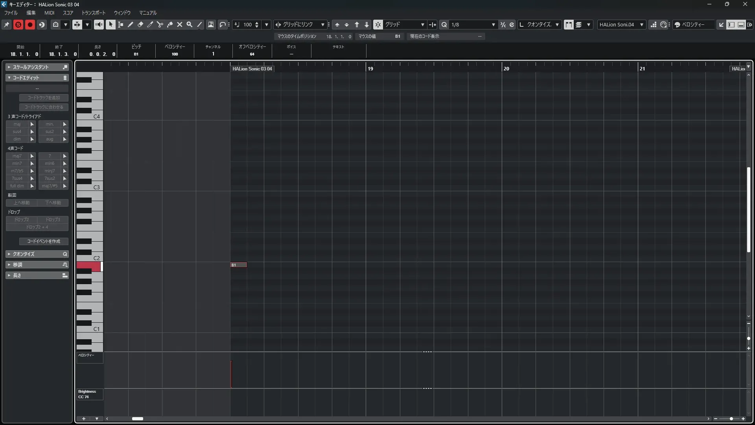The height and width of the screenshot is (425, 755).
Task: Open the 1/8 quantize preset dropdown
Action: click(x=493, y=24)
